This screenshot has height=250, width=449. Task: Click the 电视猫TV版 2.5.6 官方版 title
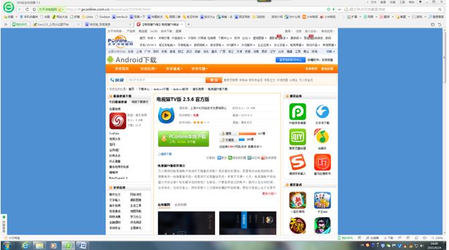click(183, 99)
